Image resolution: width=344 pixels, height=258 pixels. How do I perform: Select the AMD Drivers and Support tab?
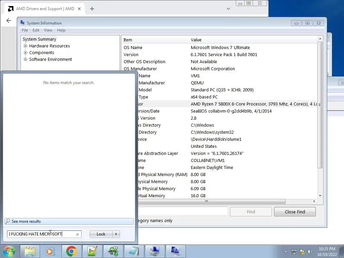45,9
